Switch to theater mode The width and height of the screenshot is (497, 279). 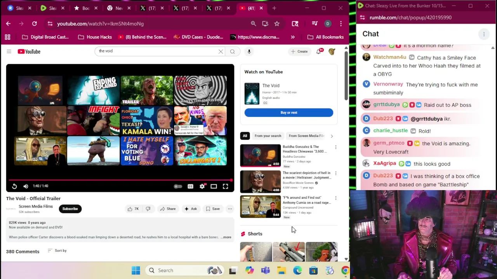pos(214,186)
